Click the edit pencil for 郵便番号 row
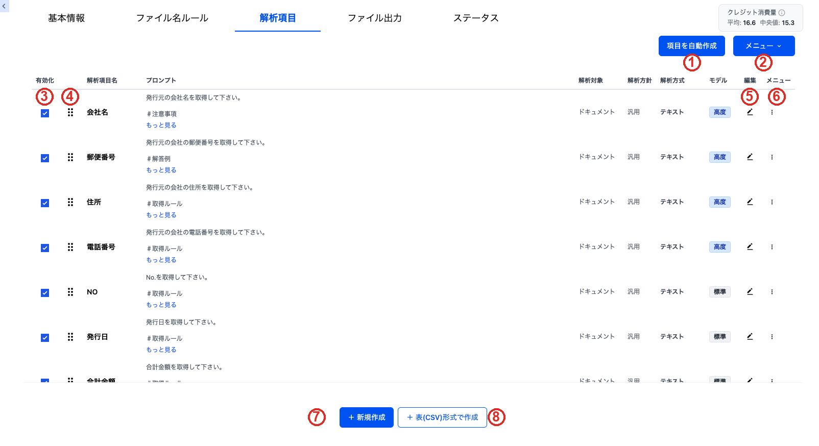Image resolution: width=819 pixels, height=446 pixels. (750, 157)
